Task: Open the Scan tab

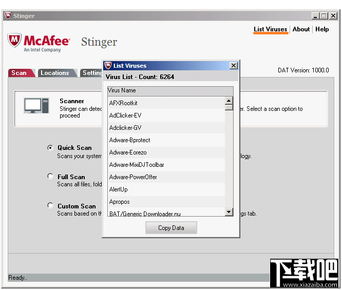Action: tap(21, 73)
